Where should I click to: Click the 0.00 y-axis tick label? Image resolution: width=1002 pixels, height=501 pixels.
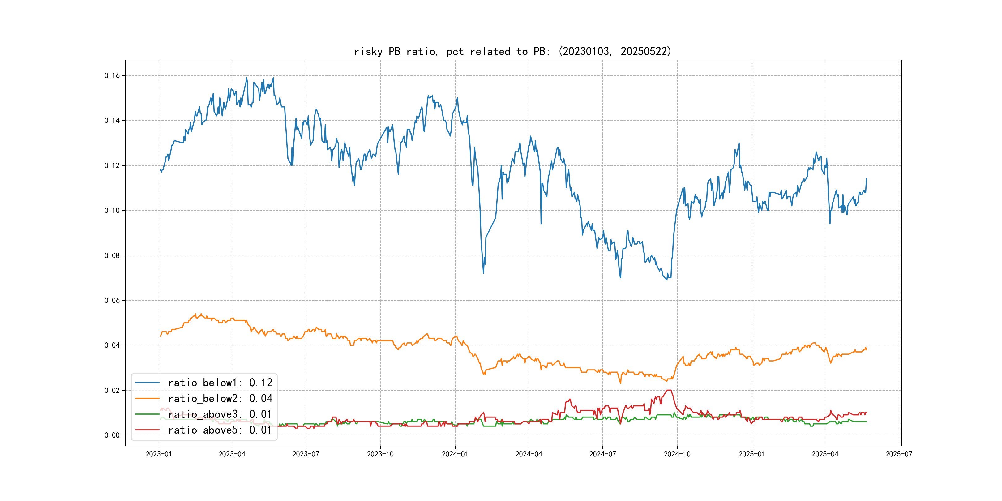pyautogui.click(x=112, y=435)
